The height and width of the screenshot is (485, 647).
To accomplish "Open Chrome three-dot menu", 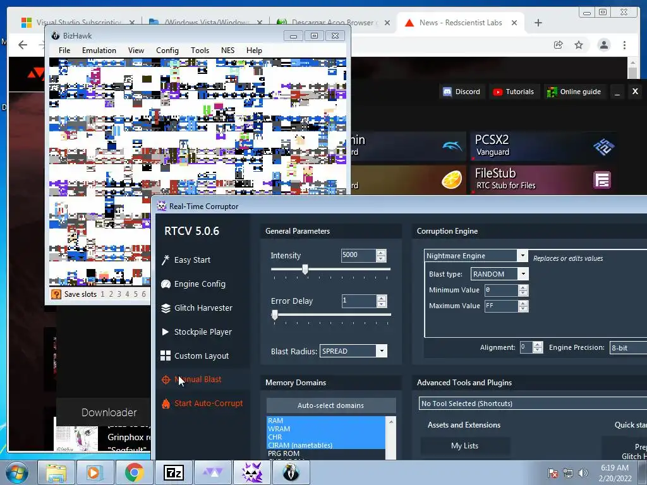I will [624, 45].
